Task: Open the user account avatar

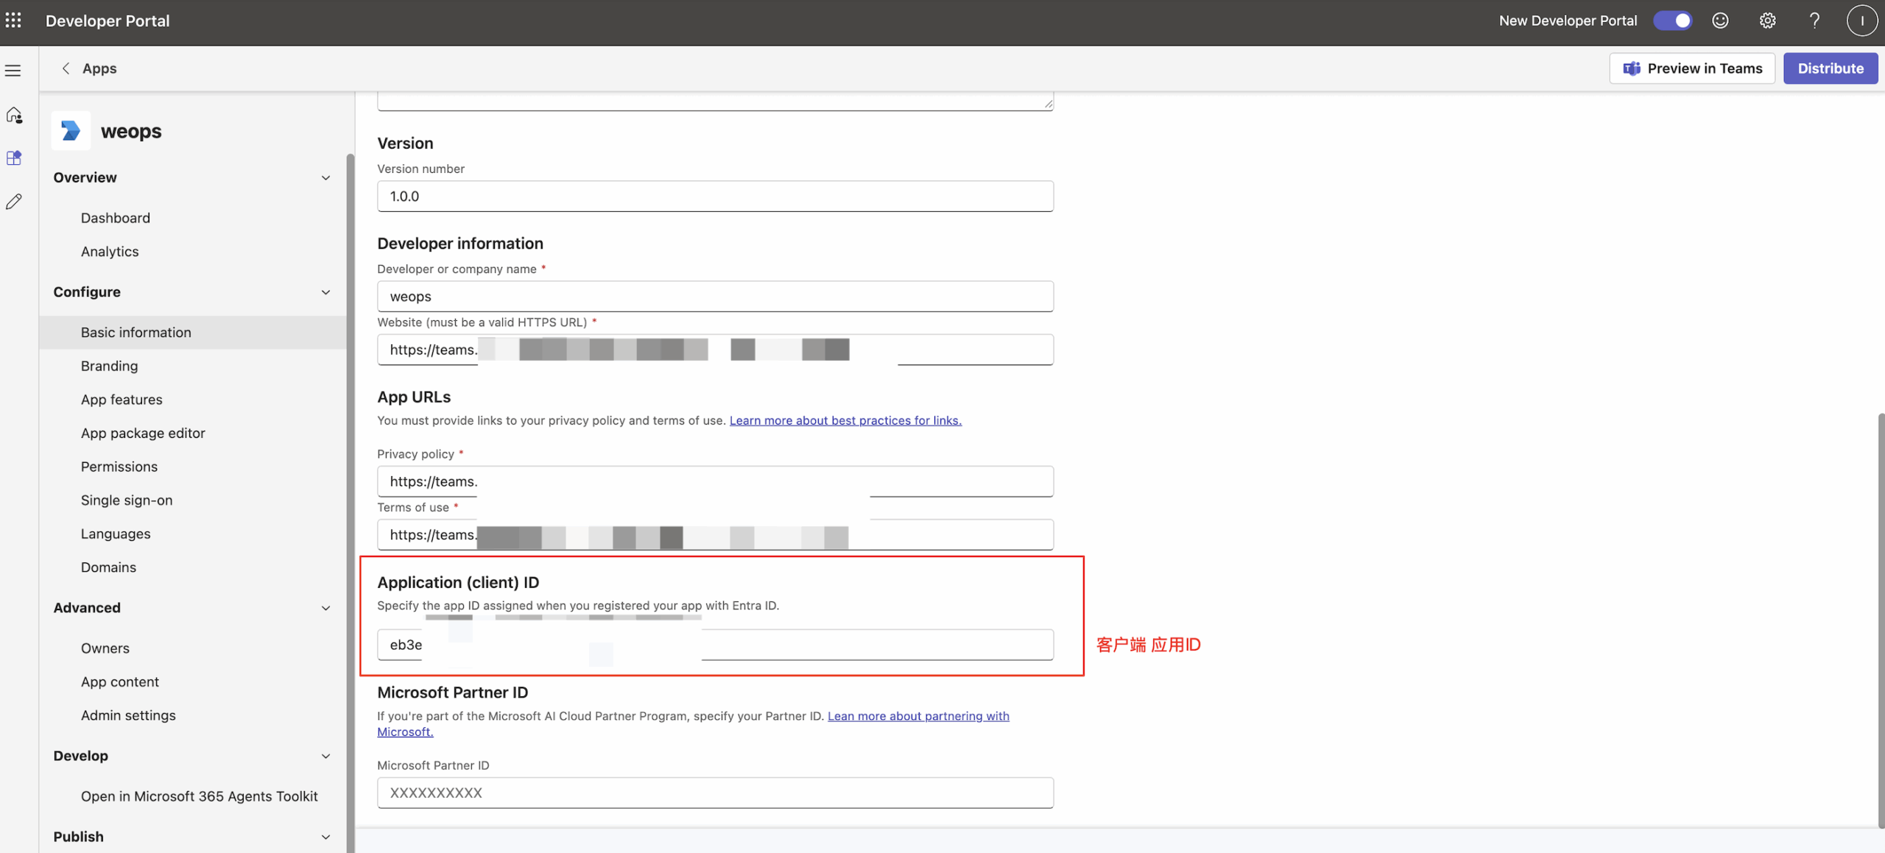Action: (1861, 21)
